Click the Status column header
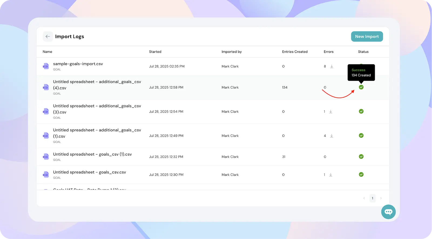The width and height of the screenshot is (432, 239). 363,52
